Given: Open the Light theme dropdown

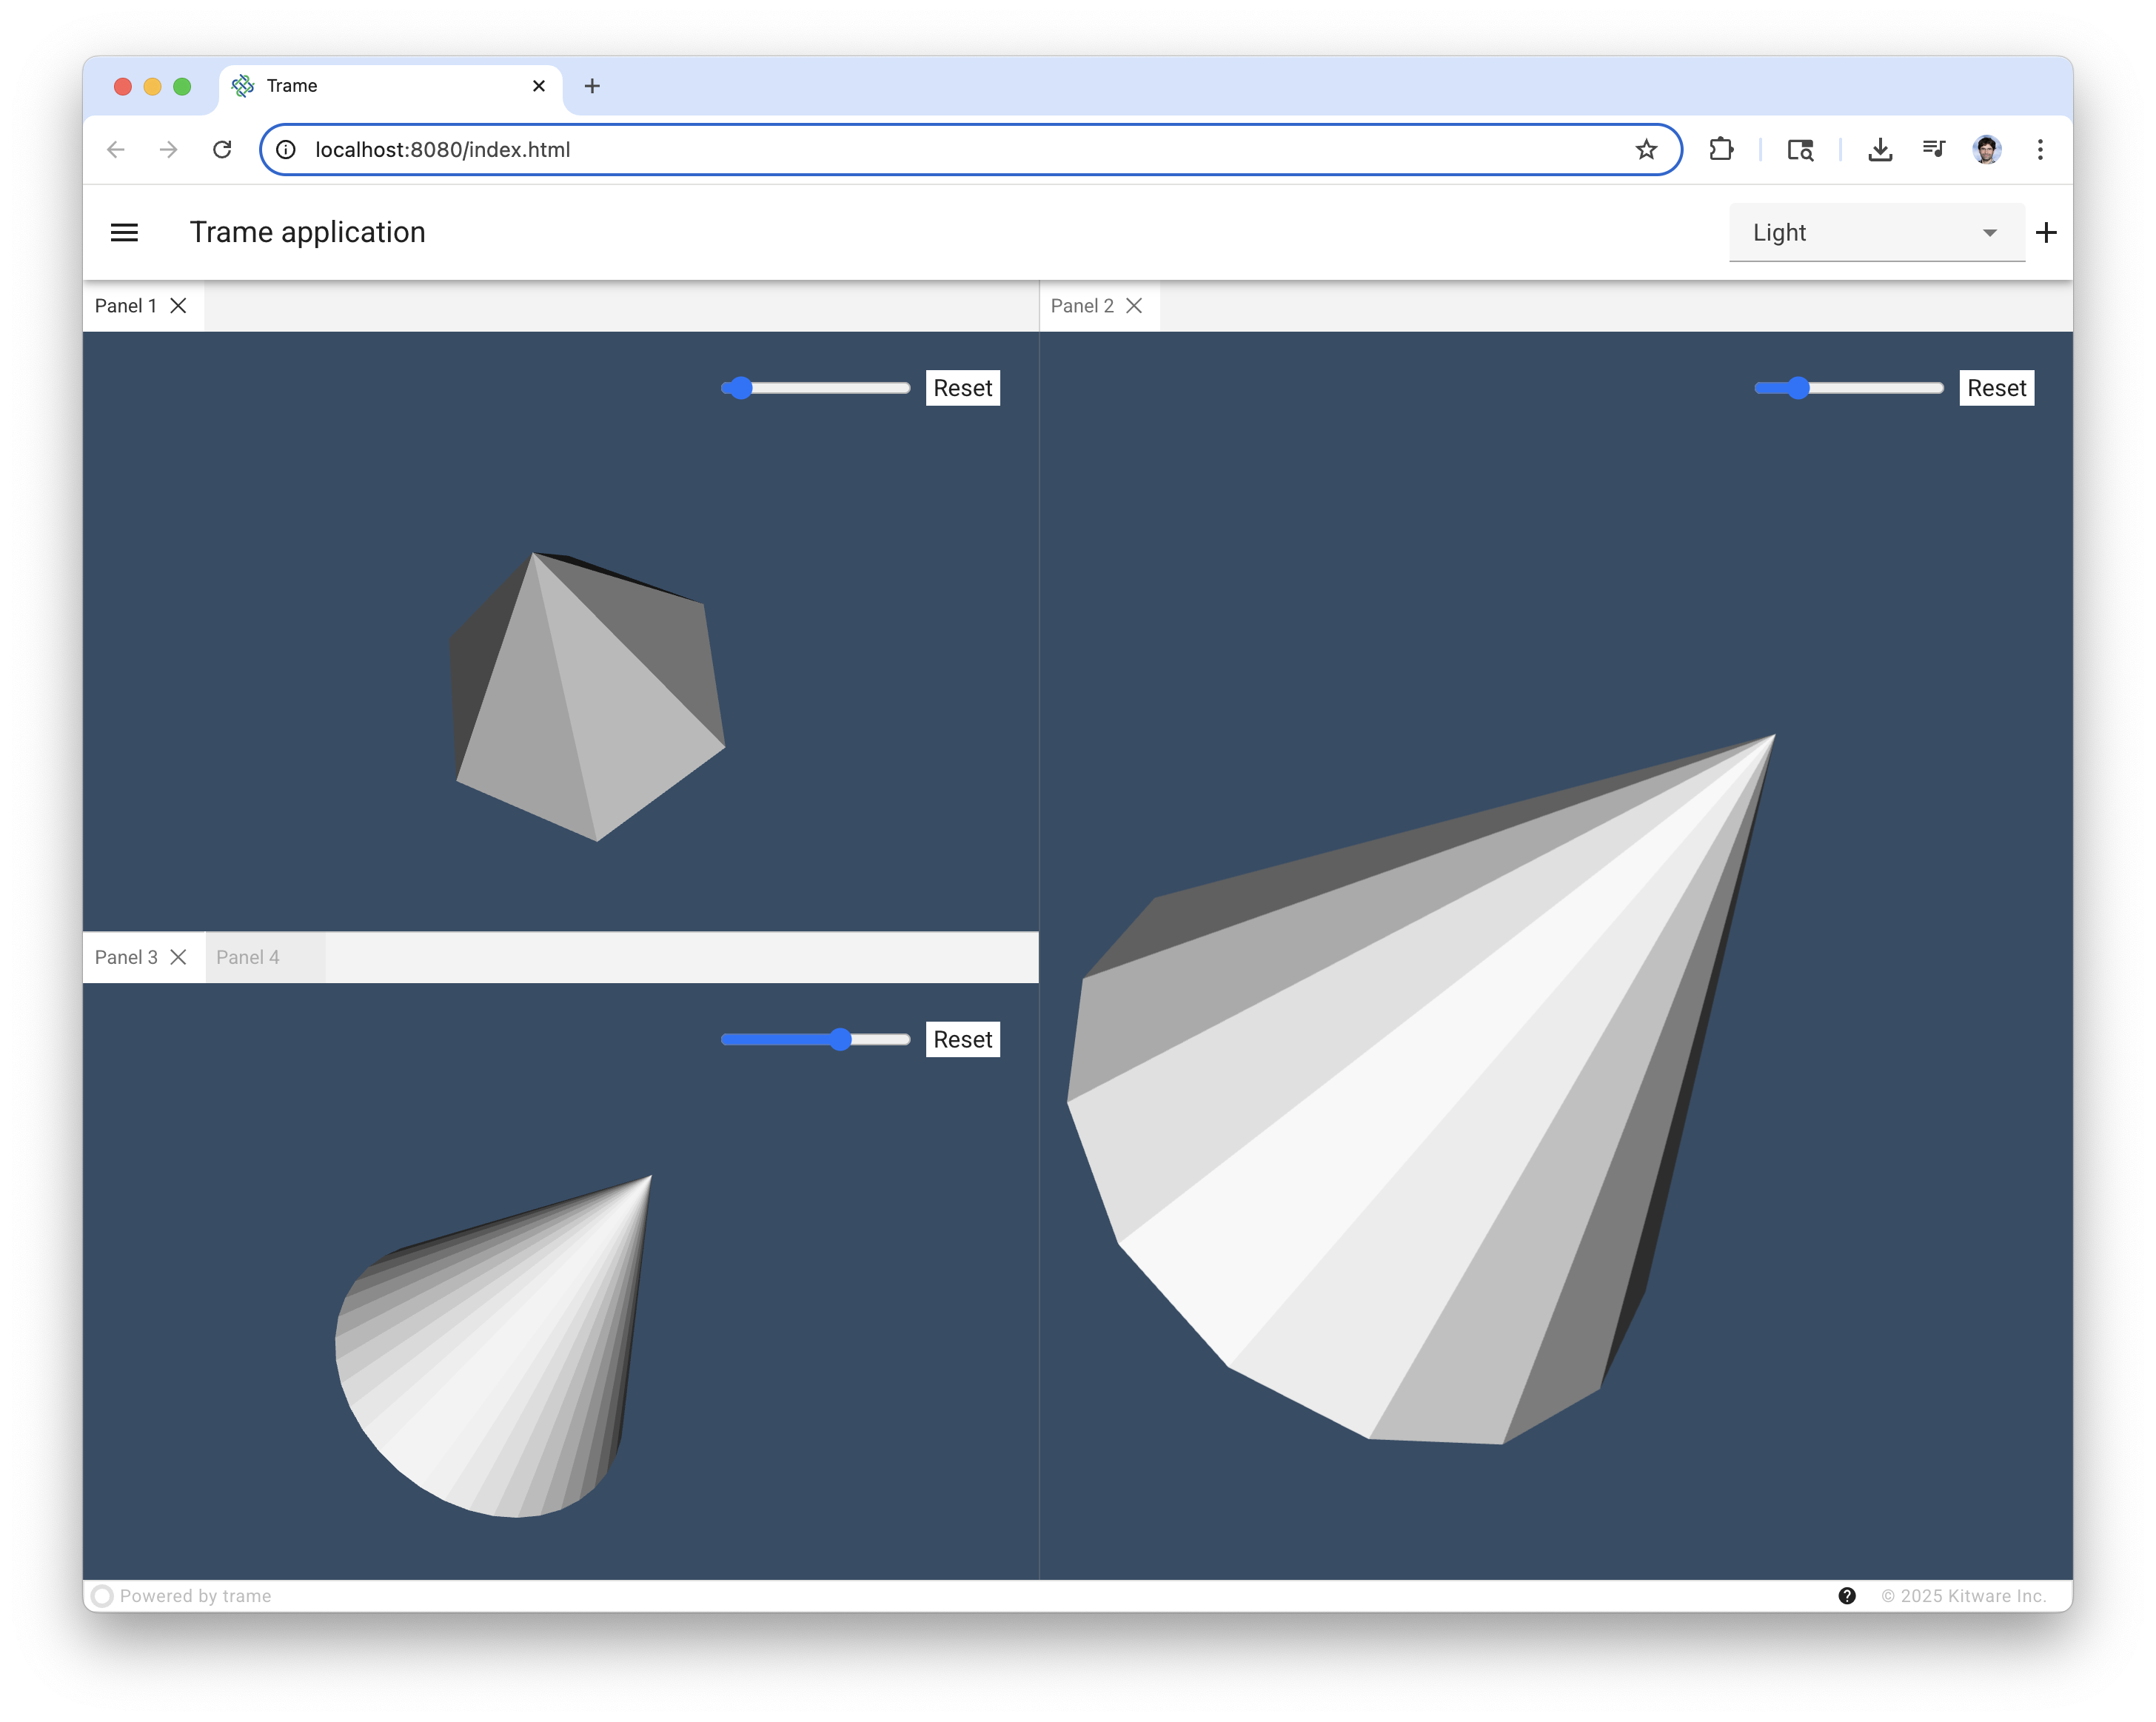Looking at the screenshot, I should click(1875, 232).
